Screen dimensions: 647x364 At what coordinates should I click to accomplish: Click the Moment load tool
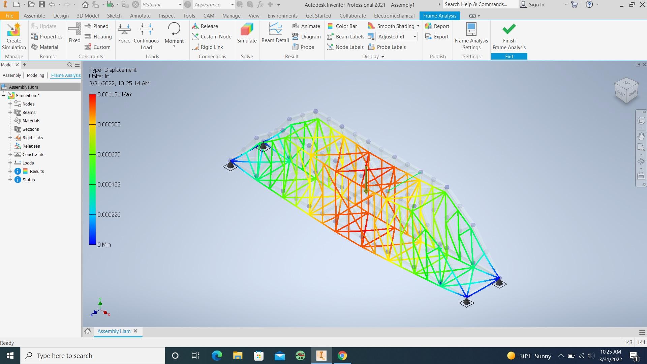[174, 33]
